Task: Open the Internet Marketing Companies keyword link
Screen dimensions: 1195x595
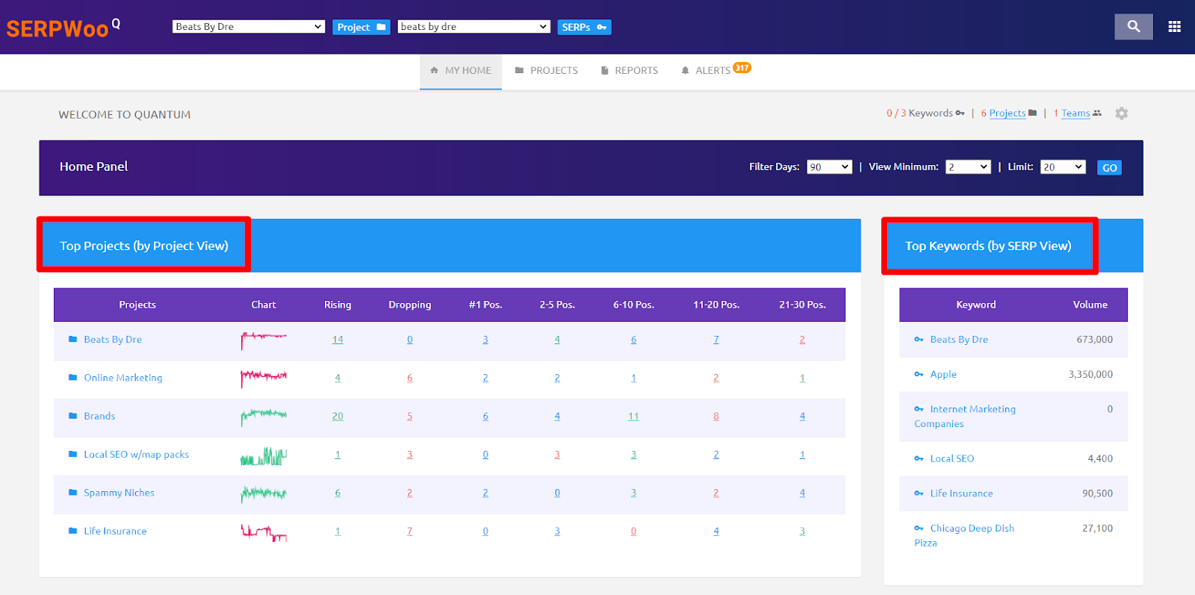Action: point(965,417)
